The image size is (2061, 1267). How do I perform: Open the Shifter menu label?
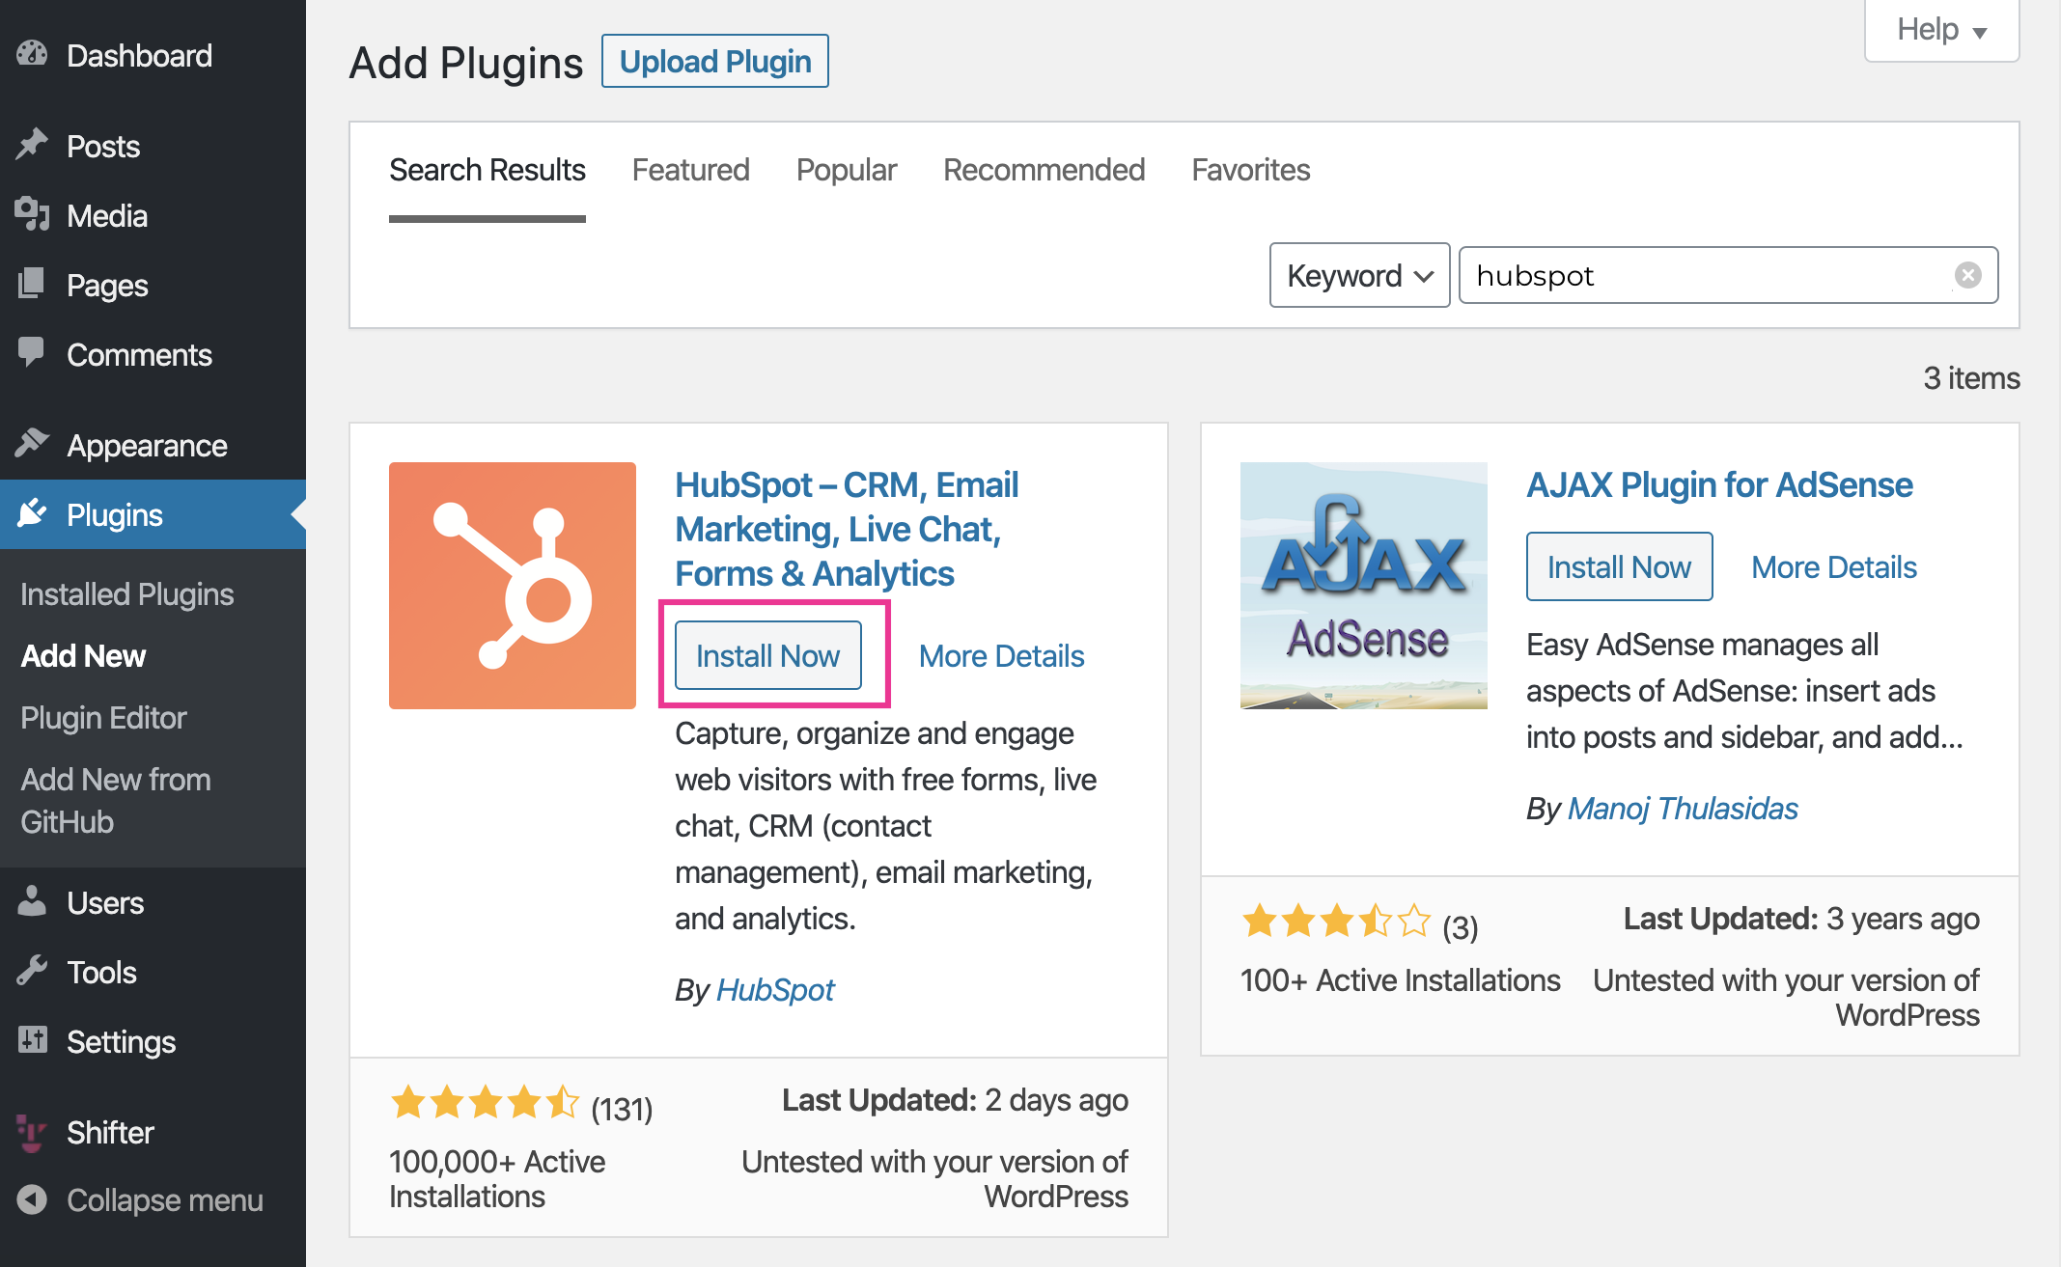pos(110,1132)
